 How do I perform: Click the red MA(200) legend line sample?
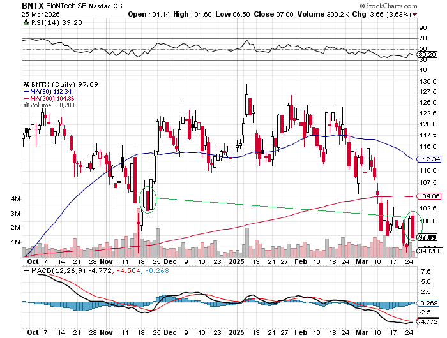[x=27, y=98]
